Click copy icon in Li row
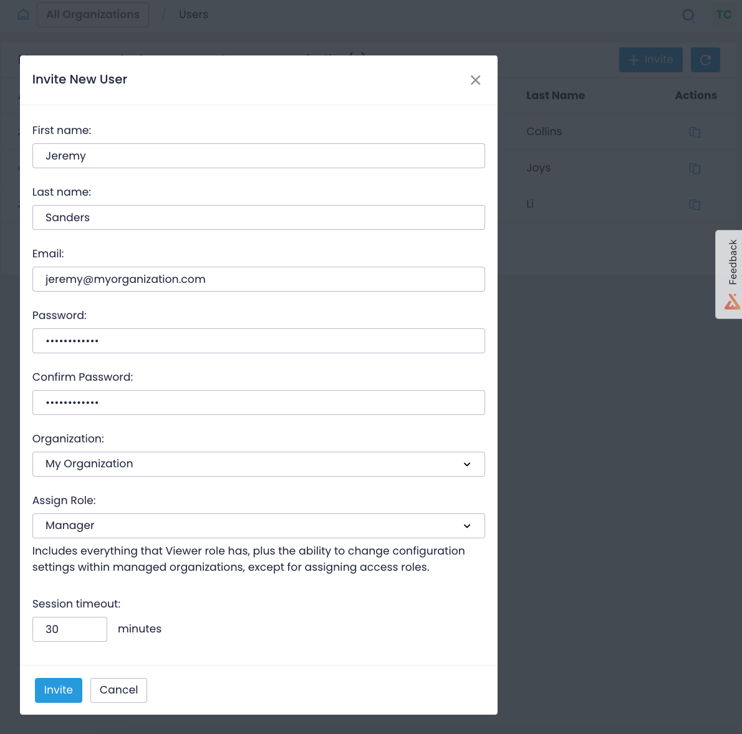The width and height of the screenshot is (742, 734). pyautogui.click(x=694, y=204)
